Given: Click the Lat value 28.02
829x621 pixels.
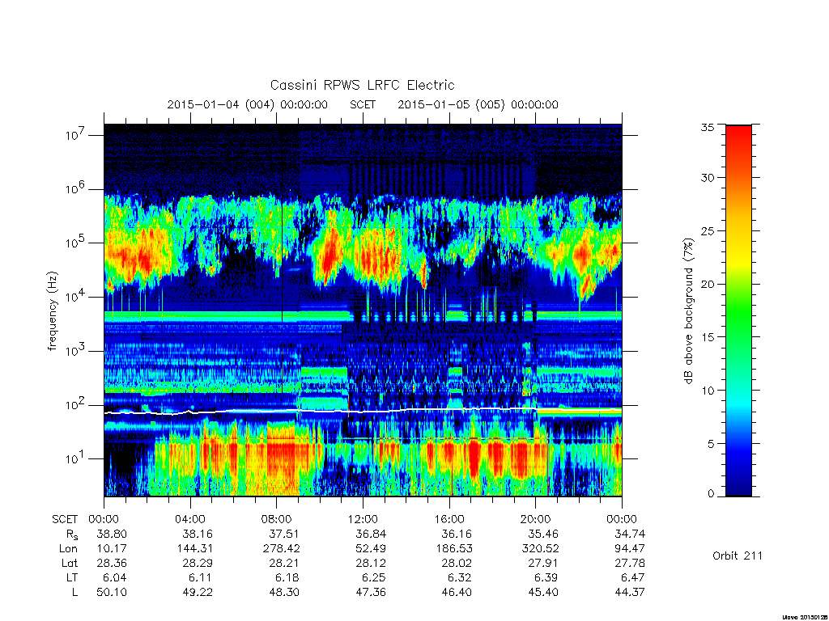Looking at the screenshot, I should tap(457, 563).
